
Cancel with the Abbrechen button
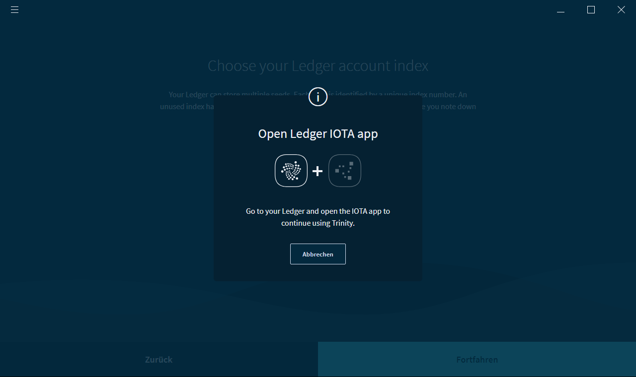point(318,254)
